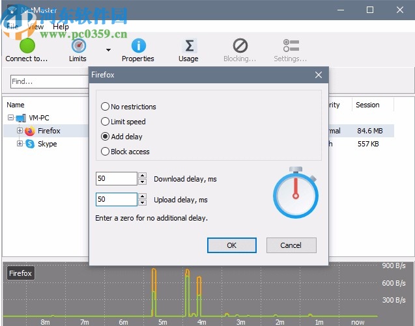The height and width of the screenshot is (326, 415).
Task: Confirm with the OK button
Action: pyautogui.click(x=232, y=245)
